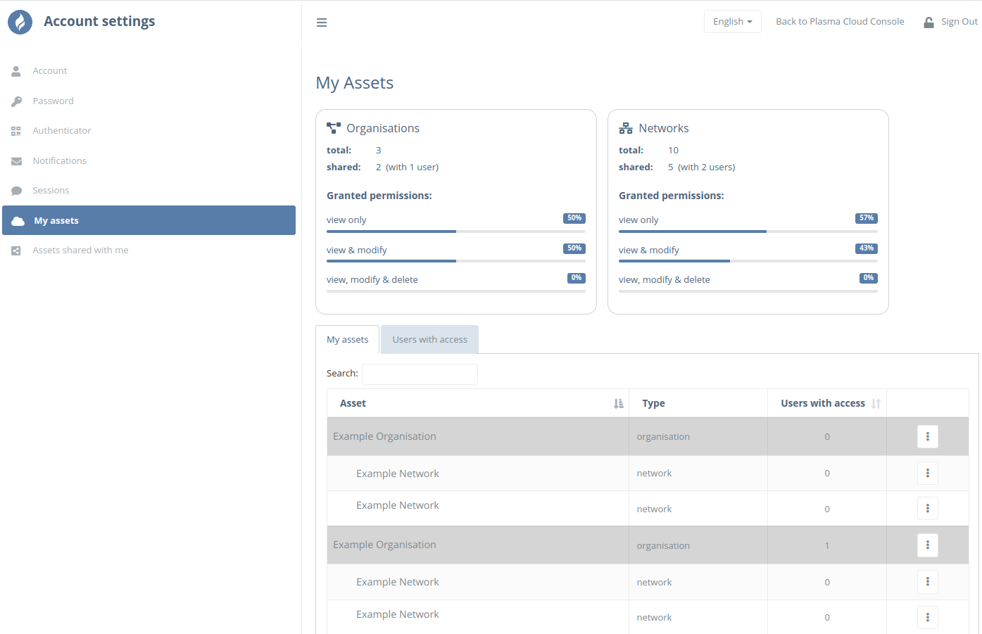
Task: Open the English language dropdown
Action: coord(732,22)
